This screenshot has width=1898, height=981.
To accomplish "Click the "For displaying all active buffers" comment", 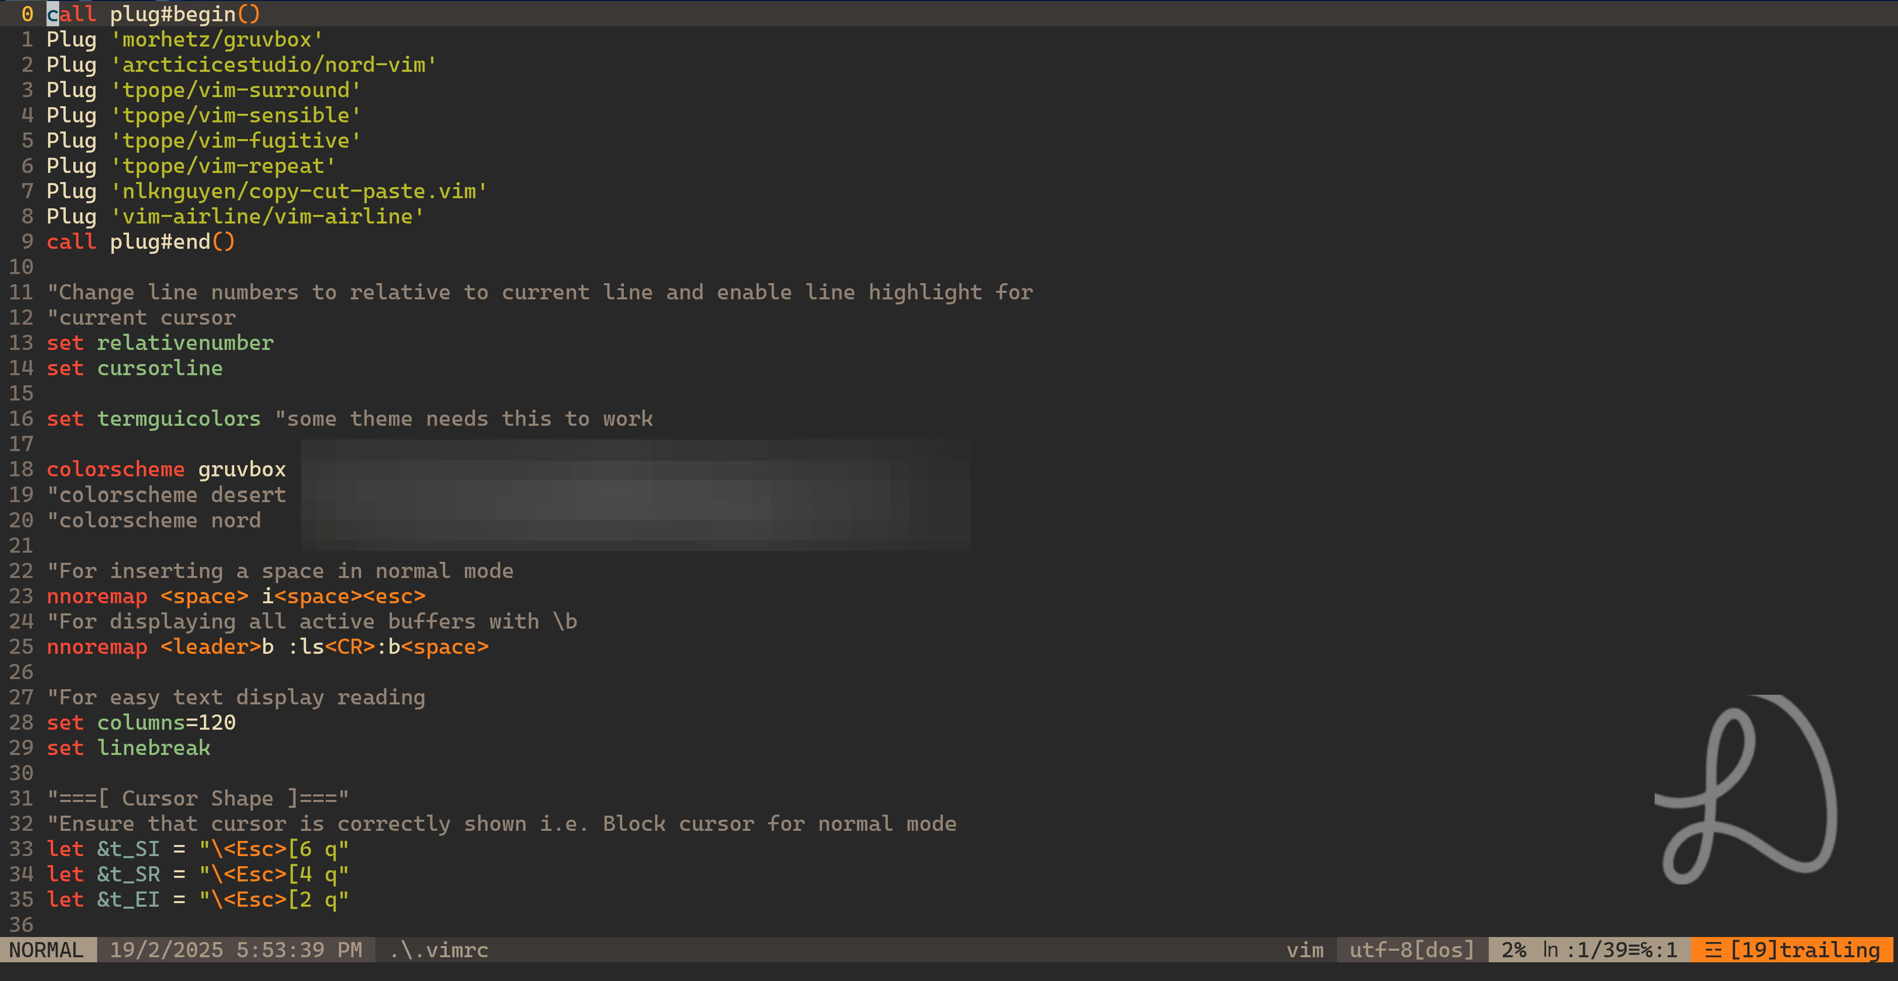I will [x=312, y=621].
